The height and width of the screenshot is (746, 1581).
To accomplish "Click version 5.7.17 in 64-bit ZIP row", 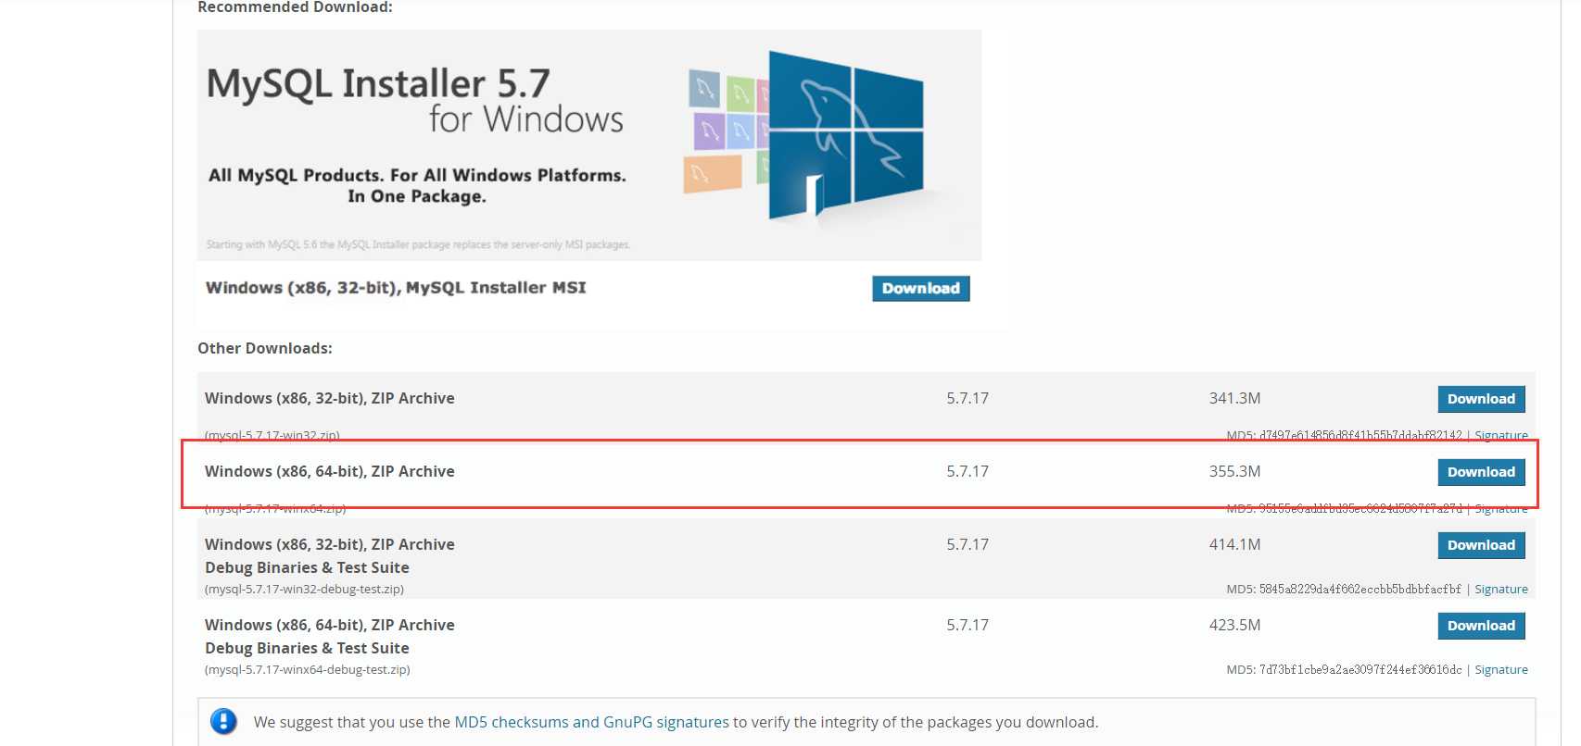I will (968, 471).
